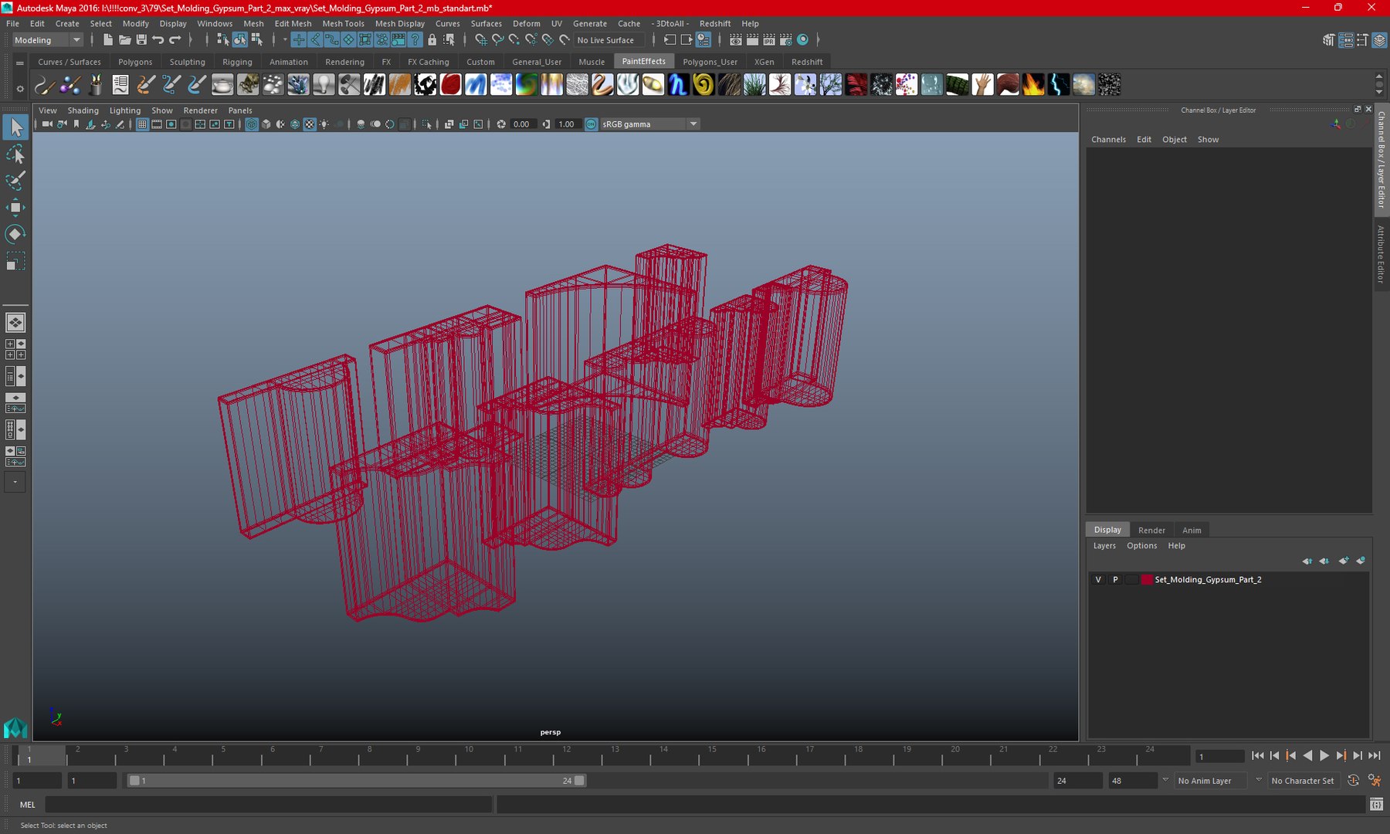Open the layer editor Options menu
Image resolution: width=1390 pixels, height=834 pixels.
tap(1141, 546)
